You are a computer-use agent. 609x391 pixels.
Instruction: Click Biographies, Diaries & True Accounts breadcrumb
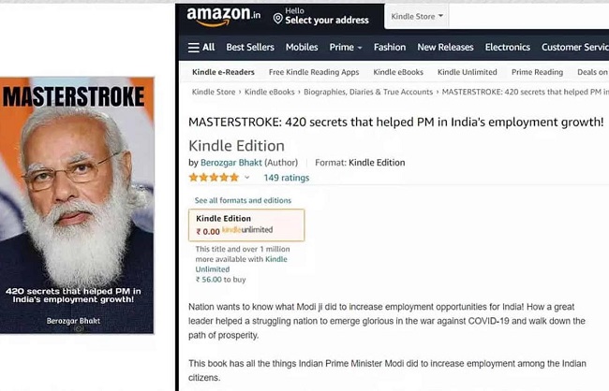click(368, 92)
